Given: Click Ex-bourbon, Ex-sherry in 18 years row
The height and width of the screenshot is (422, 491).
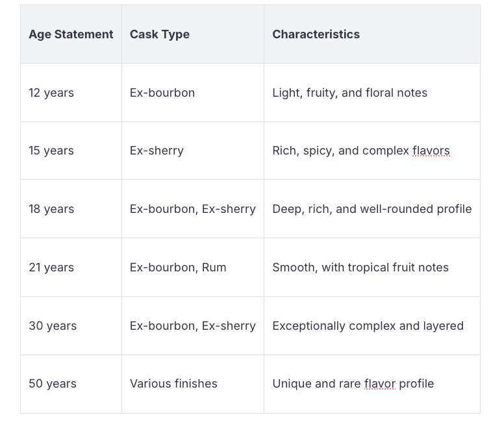Looking at the screenshot, I should (x=192, y=209).
